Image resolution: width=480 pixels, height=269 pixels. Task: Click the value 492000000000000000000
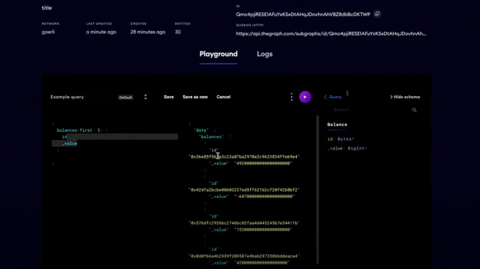coord(263,163)
